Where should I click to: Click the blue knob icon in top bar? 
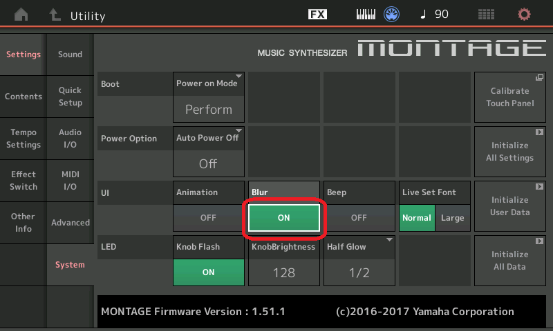pos(392,14)
